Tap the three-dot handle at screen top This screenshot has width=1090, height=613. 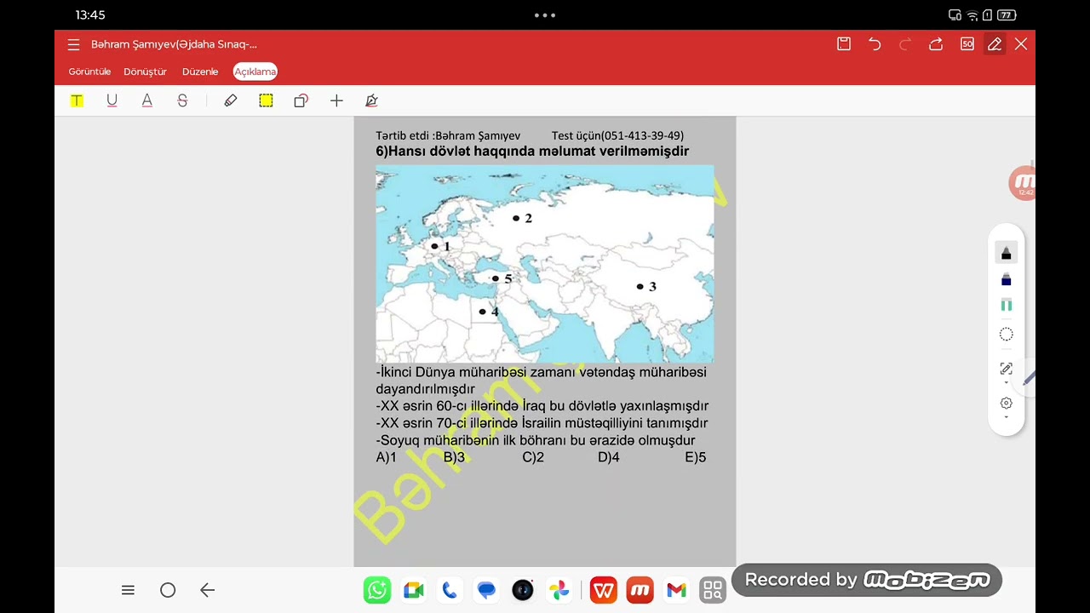coord(545,14)
